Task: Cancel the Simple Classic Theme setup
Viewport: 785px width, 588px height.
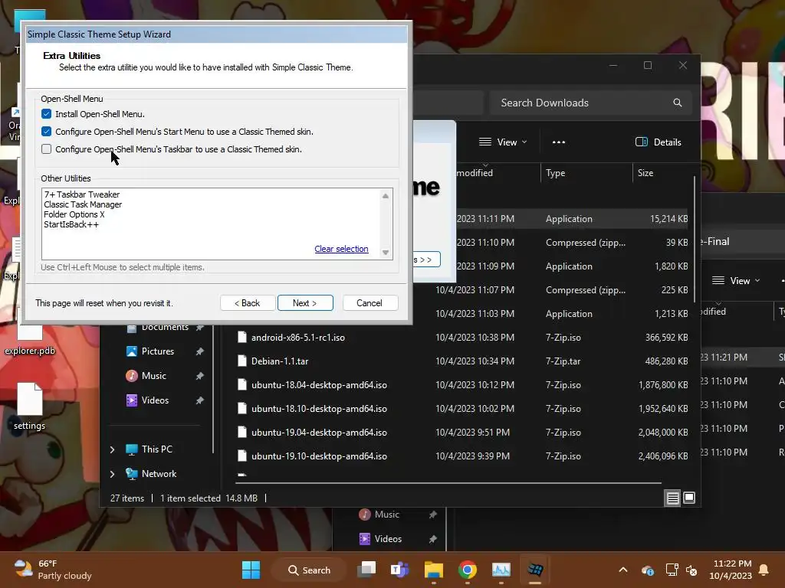Action: click(x=370, y=303)
